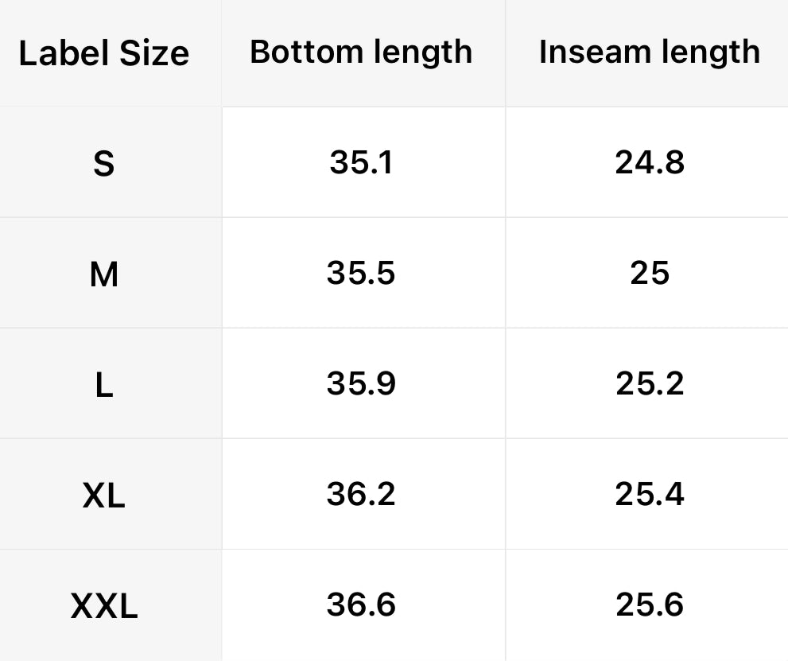Screen dimensions: 788x661
Task: Select the M size label cell
Action: (103, 274)
